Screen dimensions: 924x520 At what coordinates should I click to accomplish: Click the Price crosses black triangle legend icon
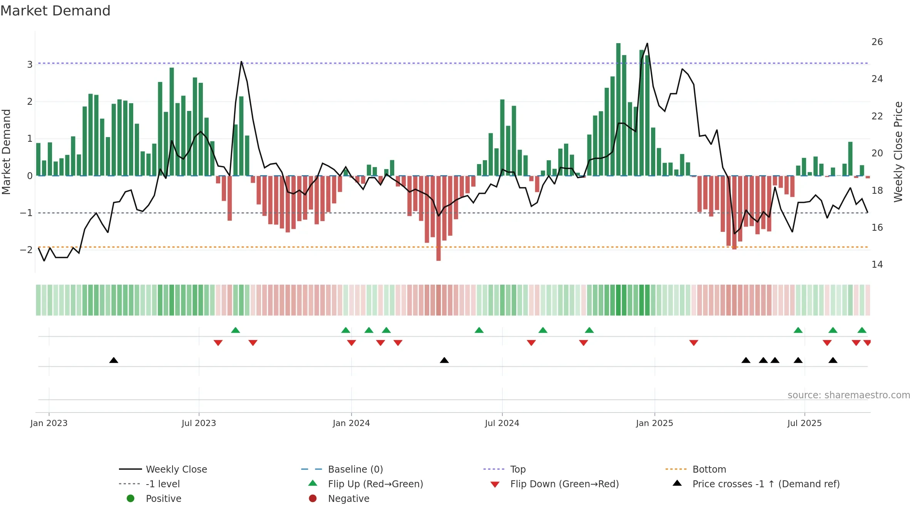click(677, 483)
